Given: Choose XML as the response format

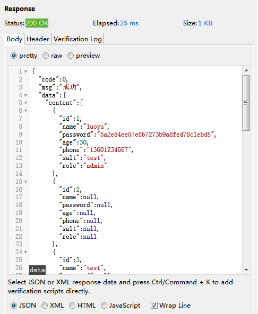Looking at the screenshot, I should point(45,306).
